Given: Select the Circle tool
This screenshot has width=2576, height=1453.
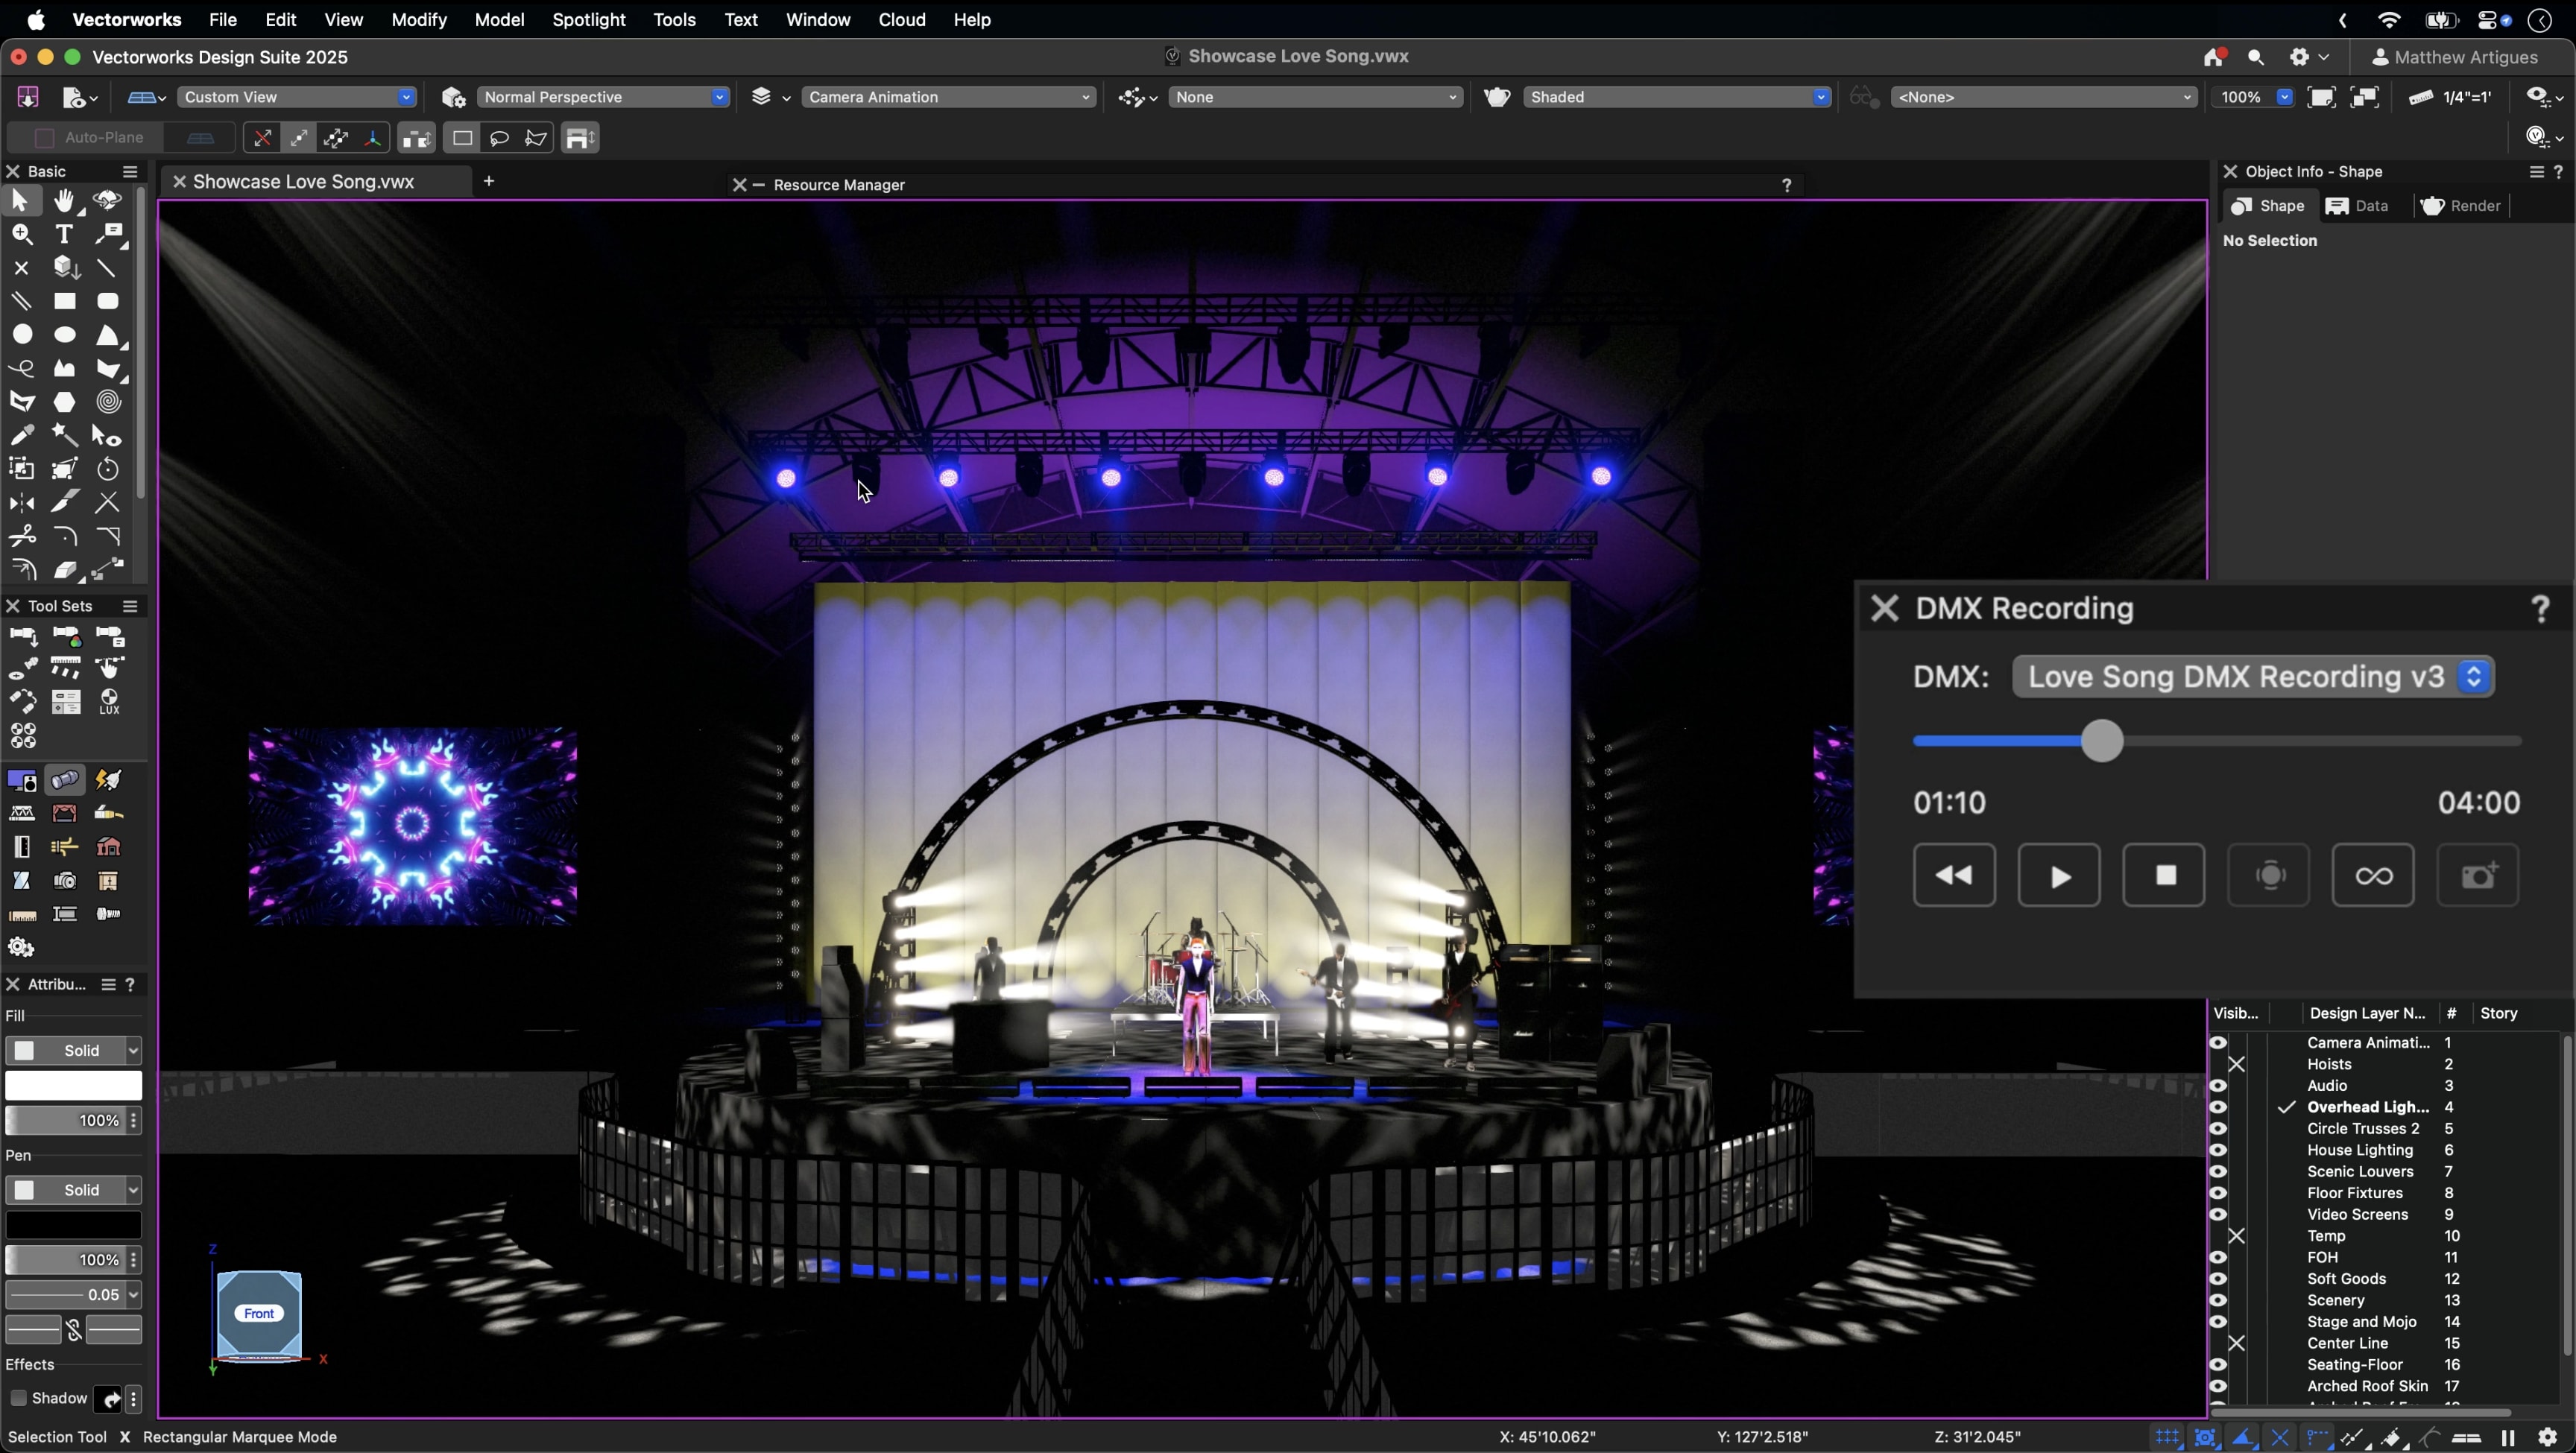Looking at the screenshot, I should pos(22,335).
